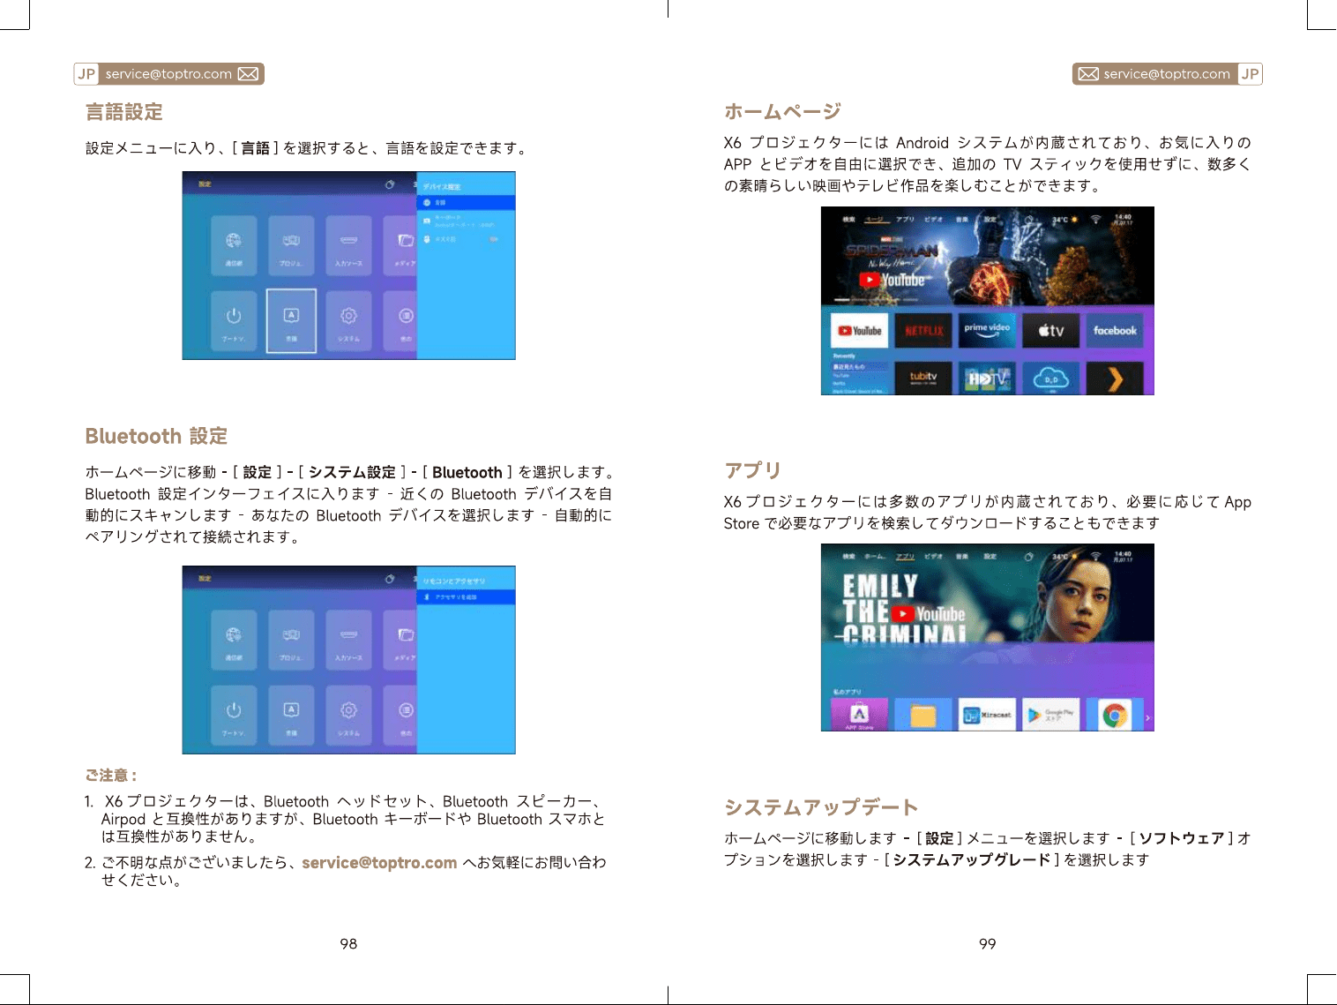Select the highlighted language tile with the A icon

point(291,321)
